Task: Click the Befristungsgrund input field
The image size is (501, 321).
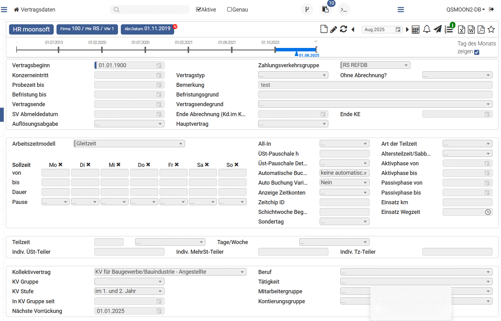Action: 375,95
